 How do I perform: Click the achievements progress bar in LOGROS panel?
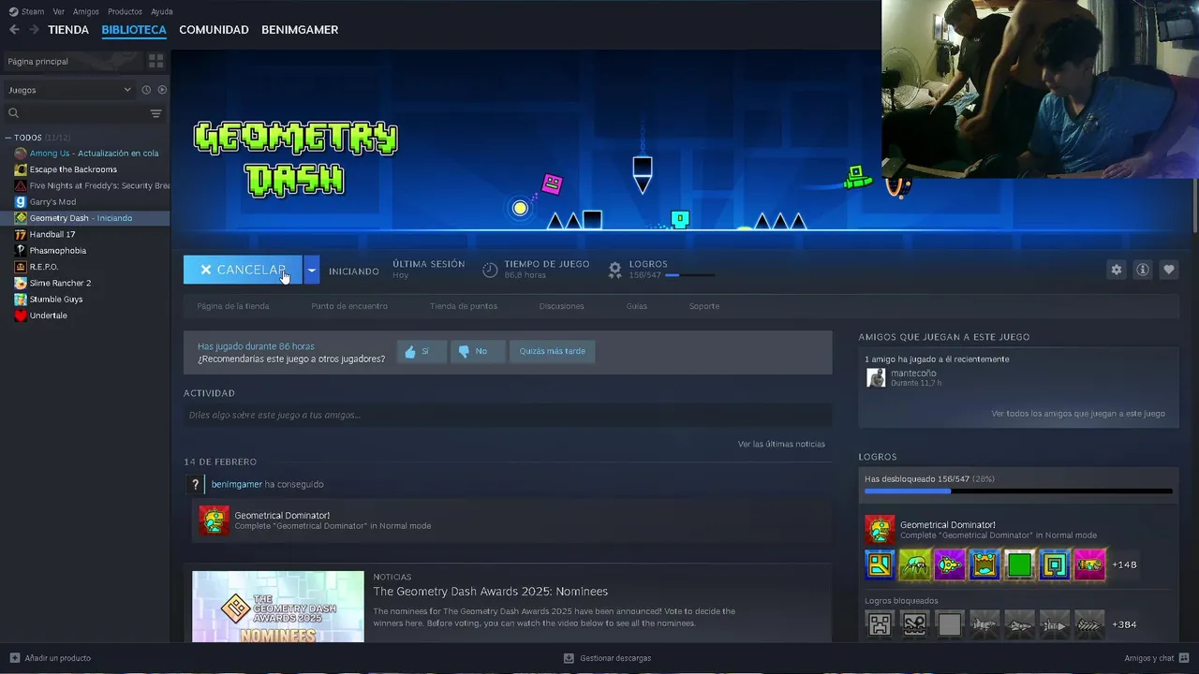coord(1018,491)
